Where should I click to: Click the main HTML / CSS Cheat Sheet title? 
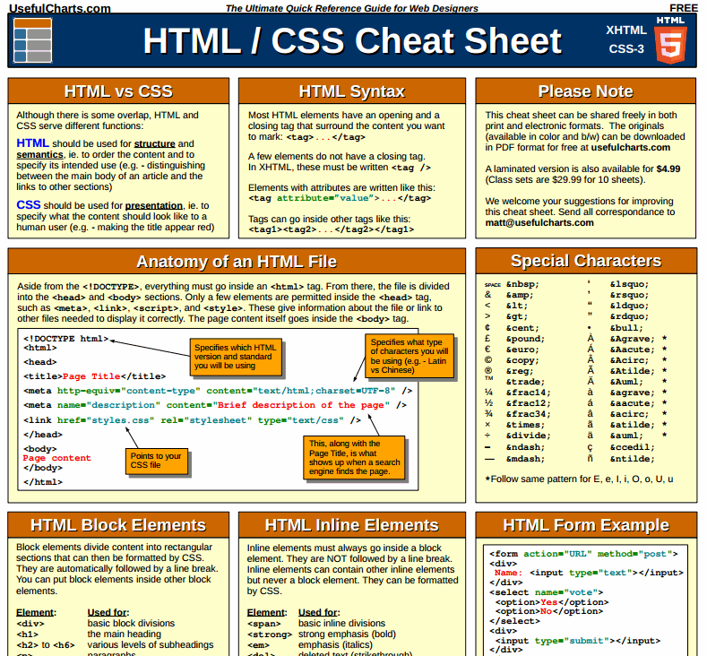point(352,41)
